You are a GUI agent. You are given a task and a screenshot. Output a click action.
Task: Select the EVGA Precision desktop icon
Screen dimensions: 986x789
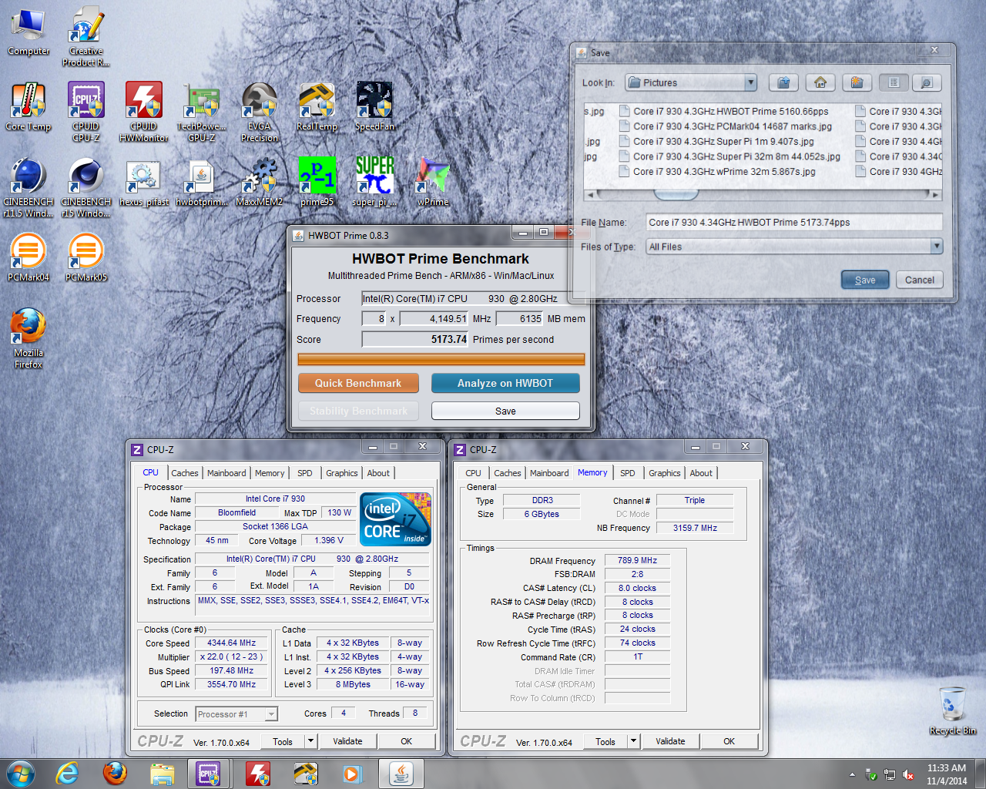pos(260,112)
